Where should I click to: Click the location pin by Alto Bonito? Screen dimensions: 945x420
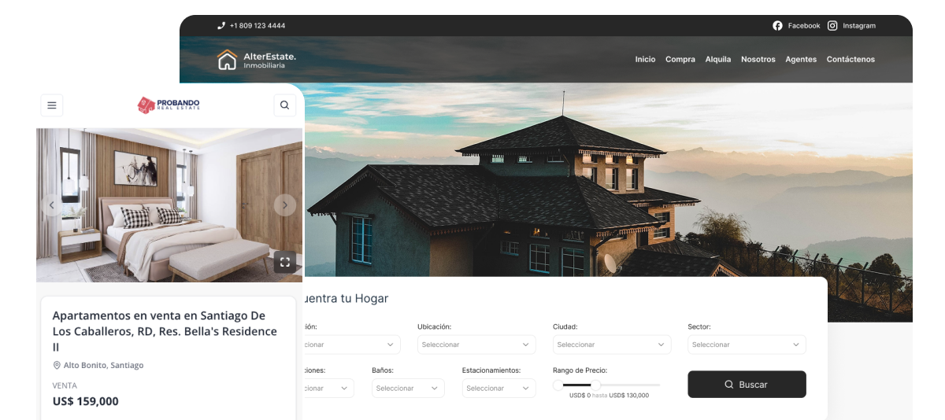point(57,365)
